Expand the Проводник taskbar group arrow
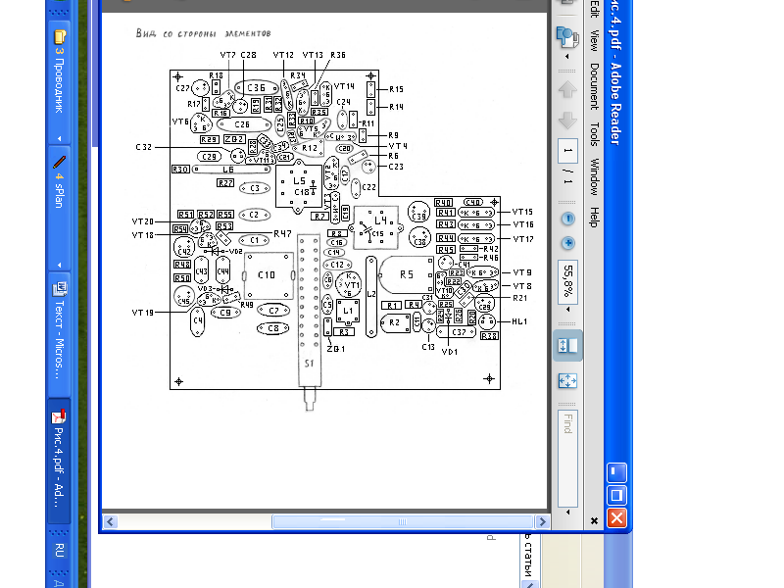This screenshot has width=784, height=588. pyautogui.click(x=59, y=138)
